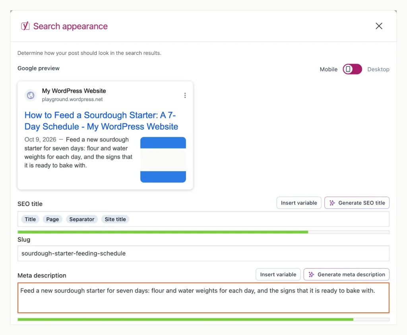
Task: Click the preview thumbnail image
Action: click(163, 160)
